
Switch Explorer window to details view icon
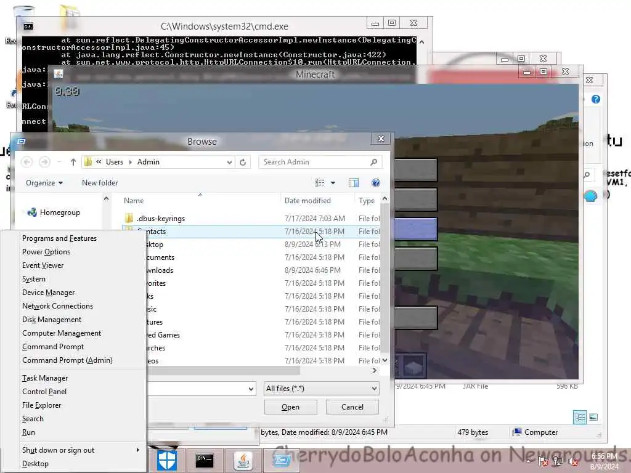click(x=580, y=418)
